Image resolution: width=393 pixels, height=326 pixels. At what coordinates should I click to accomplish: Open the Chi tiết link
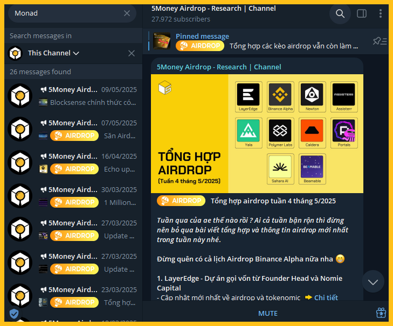point(326,297)
